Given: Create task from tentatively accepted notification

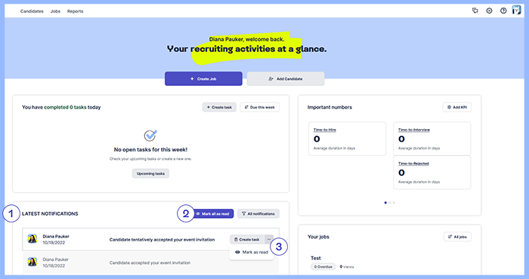Looking at the screenshot, I should pyautogui.click(x=247, y=240).
